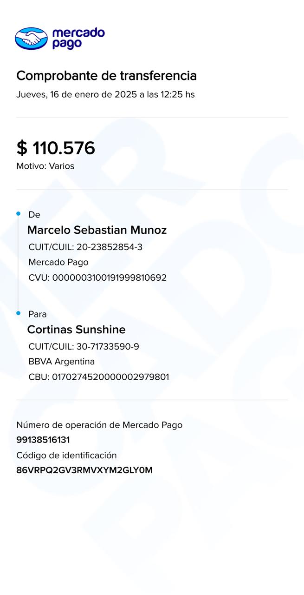The width and height of the screenshot is (304, 595).
Task: Select identification code 86VRPQ2GV3RMVXYM2GLY0M
Action: (x=84, y=470)
